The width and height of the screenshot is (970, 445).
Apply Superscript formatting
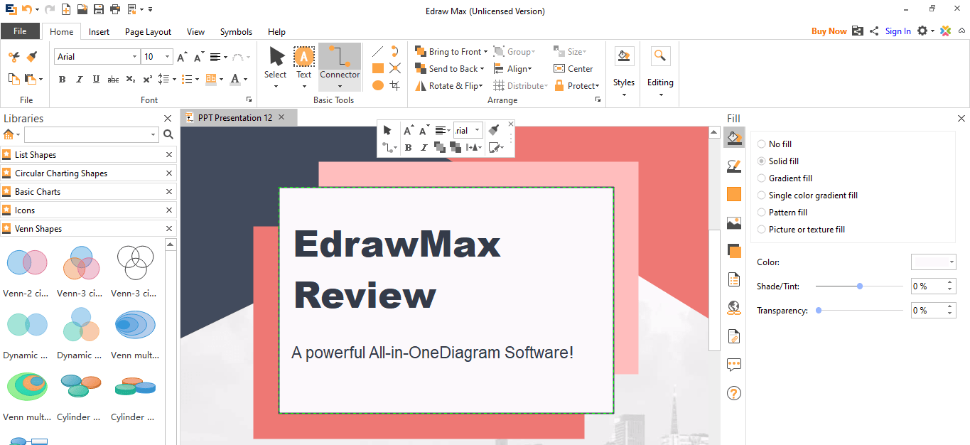(x=147, y=79)
